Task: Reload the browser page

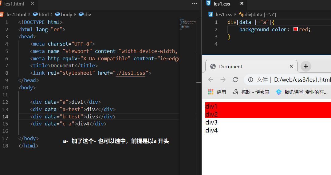Action: click(235, 80)
